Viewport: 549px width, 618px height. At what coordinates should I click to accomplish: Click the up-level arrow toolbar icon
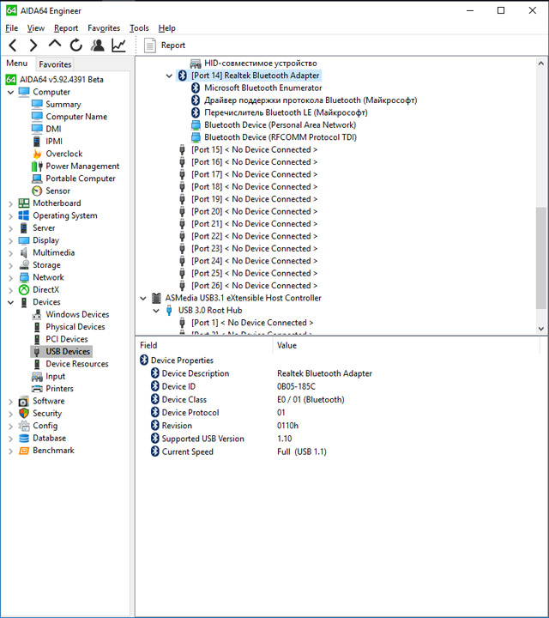pyautogui.click(x=55, y=44)
